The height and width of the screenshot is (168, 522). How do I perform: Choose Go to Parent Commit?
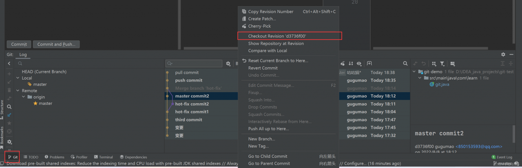[289, 164]
